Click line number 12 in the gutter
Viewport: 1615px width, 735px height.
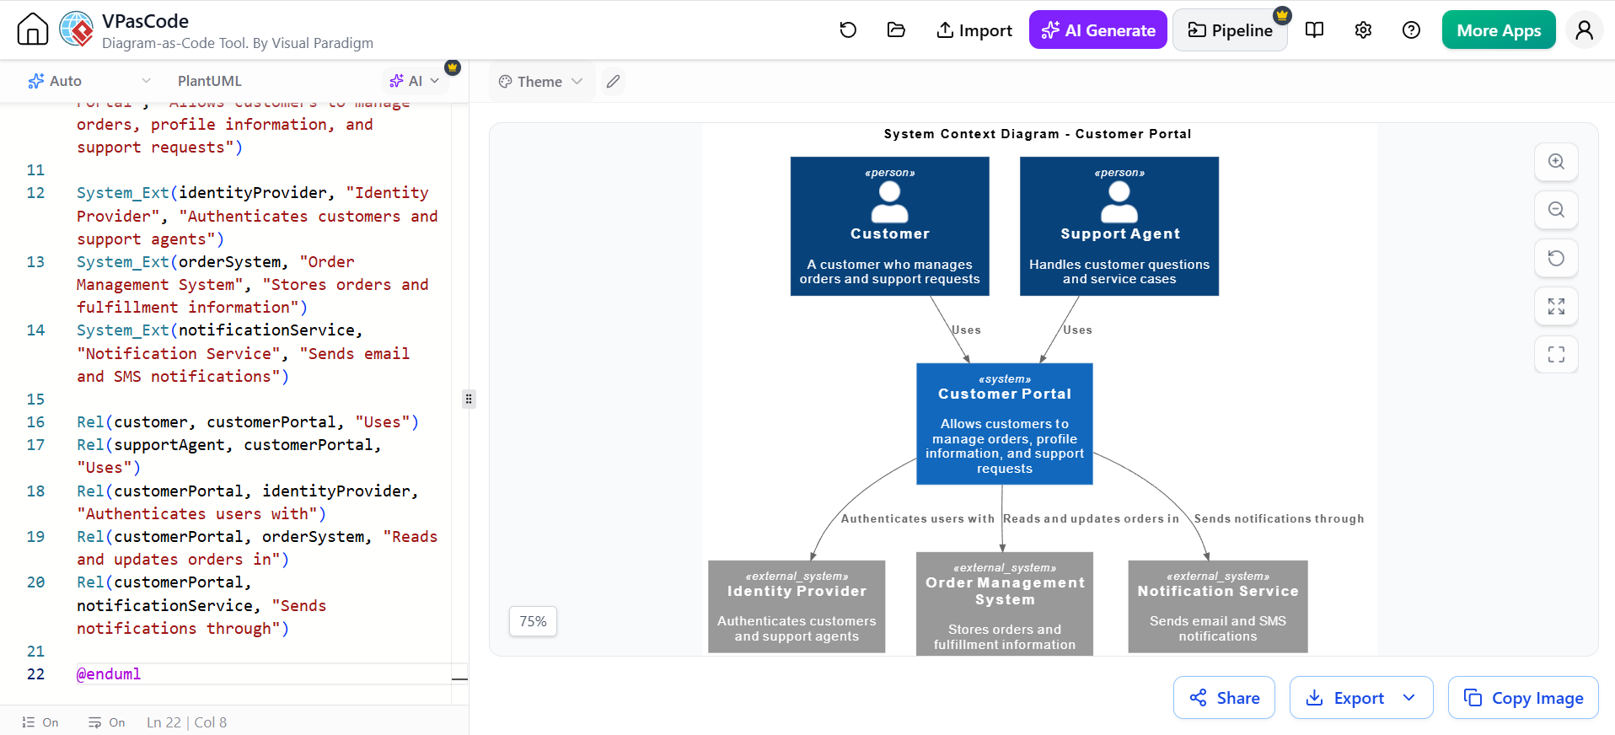click(35, 193)
